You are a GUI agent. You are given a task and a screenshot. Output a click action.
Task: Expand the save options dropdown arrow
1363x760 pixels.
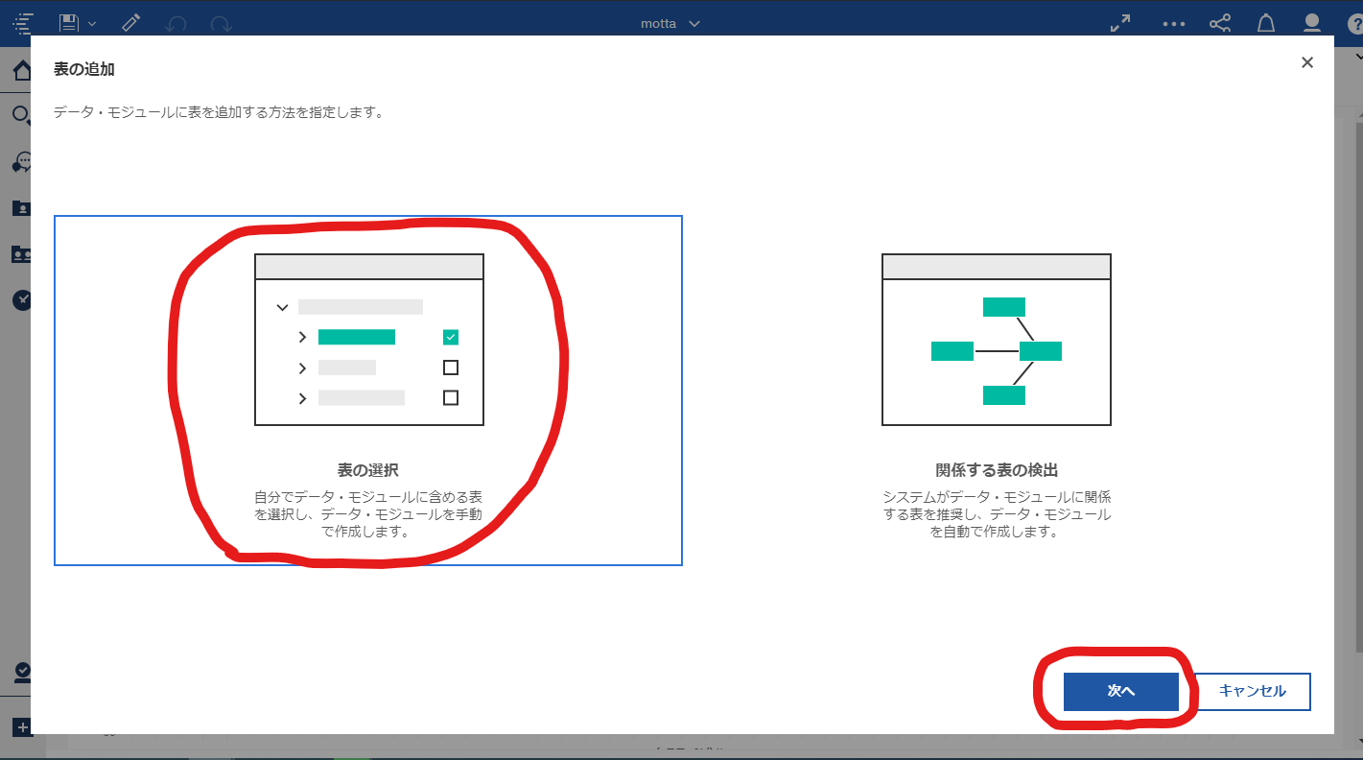coord(92,23)
